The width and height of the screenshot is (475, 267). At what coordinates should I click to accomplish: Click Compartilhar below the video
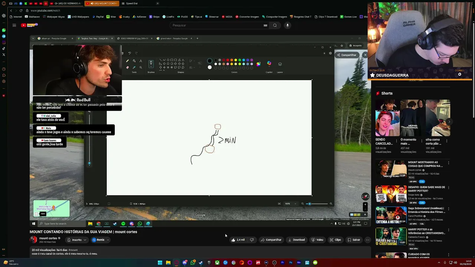point(271,240)
